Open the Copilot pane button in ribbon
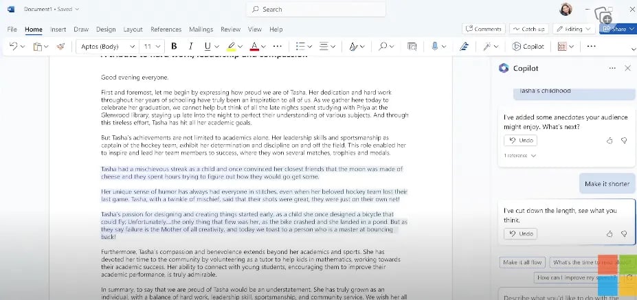The width and height of the screenshot is (637, 300). click(x=528, y=46)
